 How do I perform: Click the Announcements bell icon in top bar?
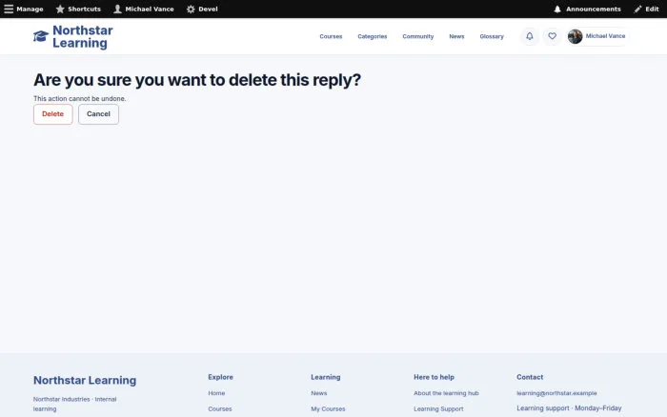(x=557, y=9)
